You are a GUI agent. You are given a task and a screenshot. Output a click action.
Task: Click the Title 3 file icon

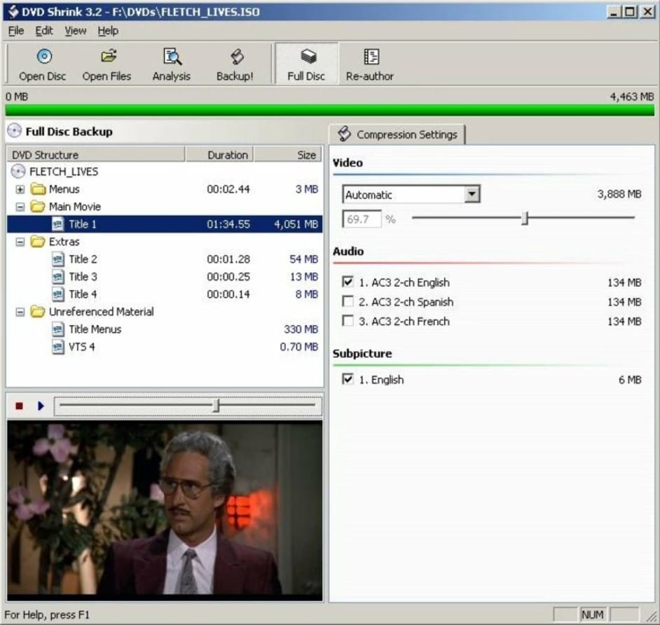[58, 277]
